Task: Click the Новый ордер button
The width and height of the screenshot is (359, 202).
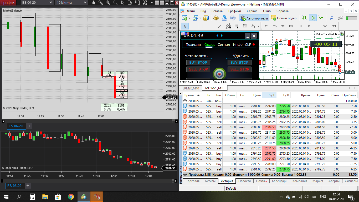Action: point(284,18)
